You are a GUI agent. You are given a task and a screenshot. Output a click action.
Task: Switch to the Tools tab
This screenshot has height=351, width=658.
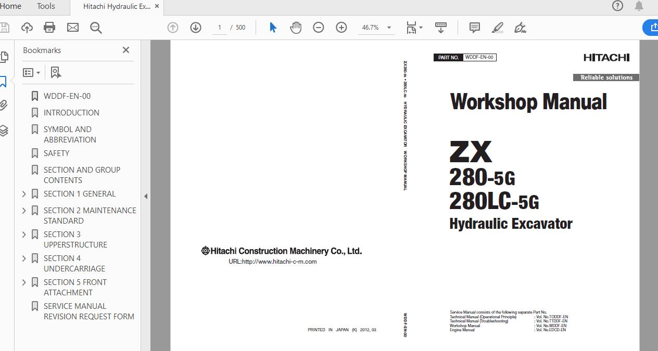coord(46,6)
